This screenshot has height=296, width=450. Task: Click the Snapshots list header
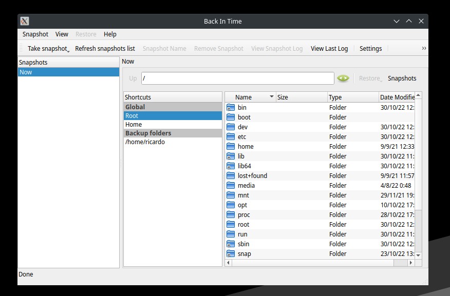pyautogui.click(x=69, y=62)
